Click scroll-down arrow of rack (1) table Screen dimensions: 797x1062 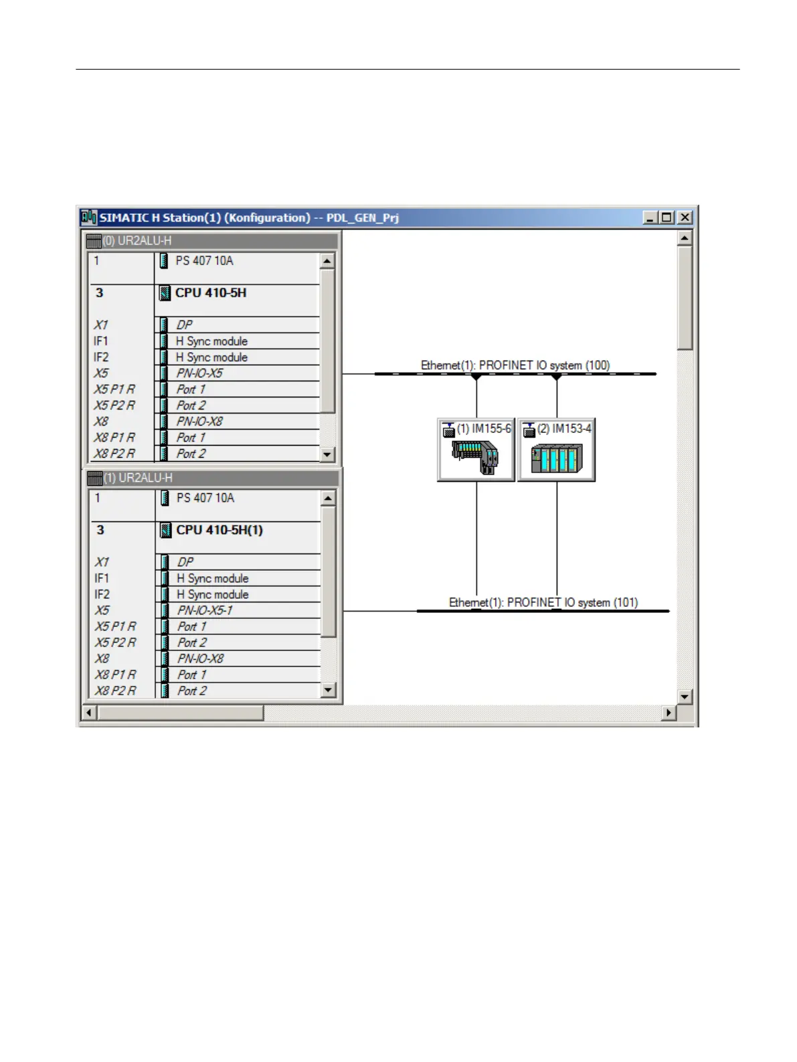329,691
